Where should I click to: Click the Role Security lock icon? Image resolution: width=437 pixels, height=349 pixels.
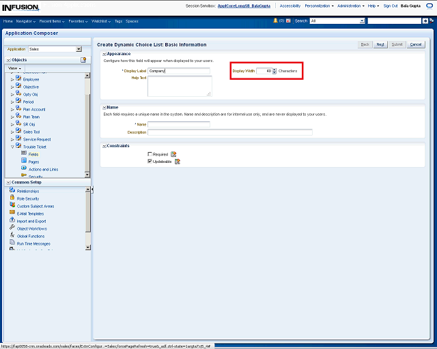tap(12, 198)
